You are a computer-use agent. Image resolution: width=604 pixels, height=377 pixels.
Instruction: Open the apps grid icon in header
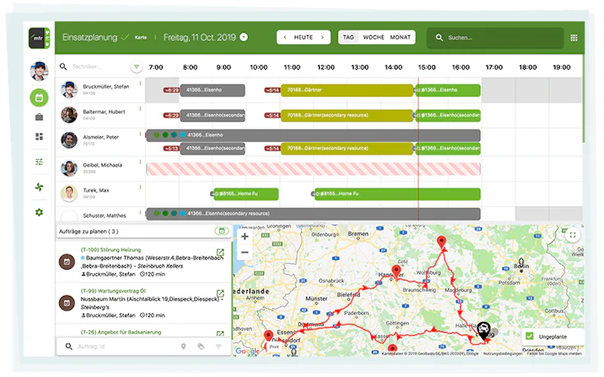point(574,38)
